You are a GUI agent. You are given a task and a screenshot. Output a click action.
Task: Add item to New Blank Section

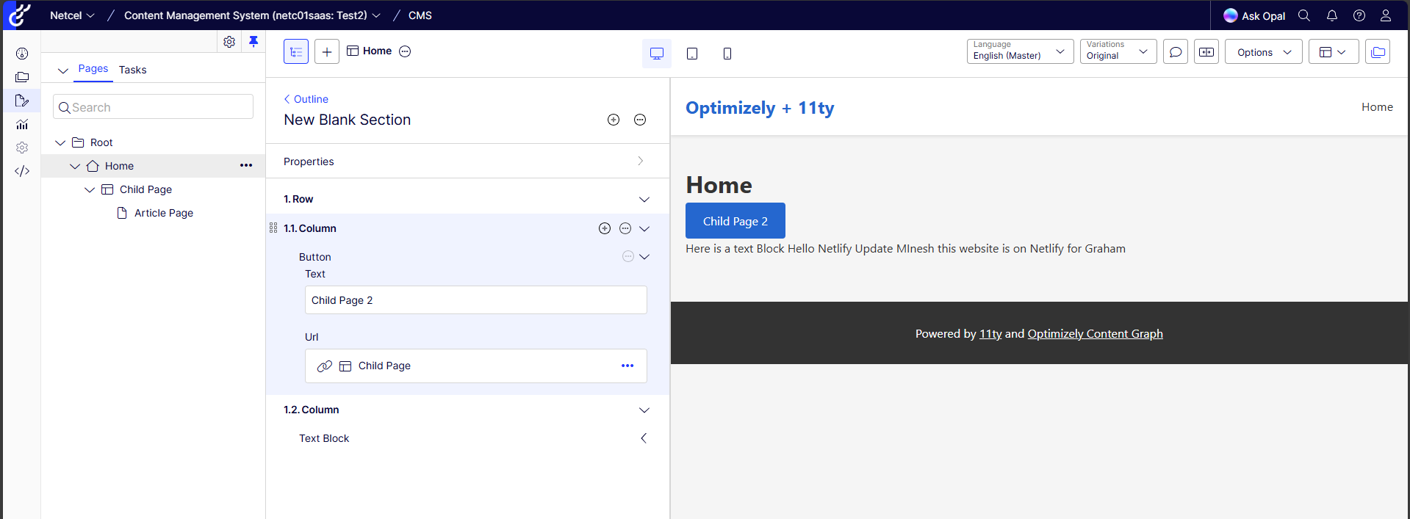click(x=614, y=120)
